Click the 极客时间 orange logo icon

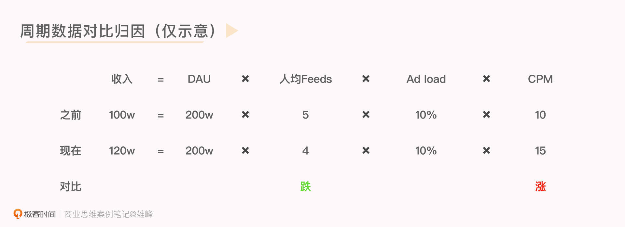(x=18, y=214)
